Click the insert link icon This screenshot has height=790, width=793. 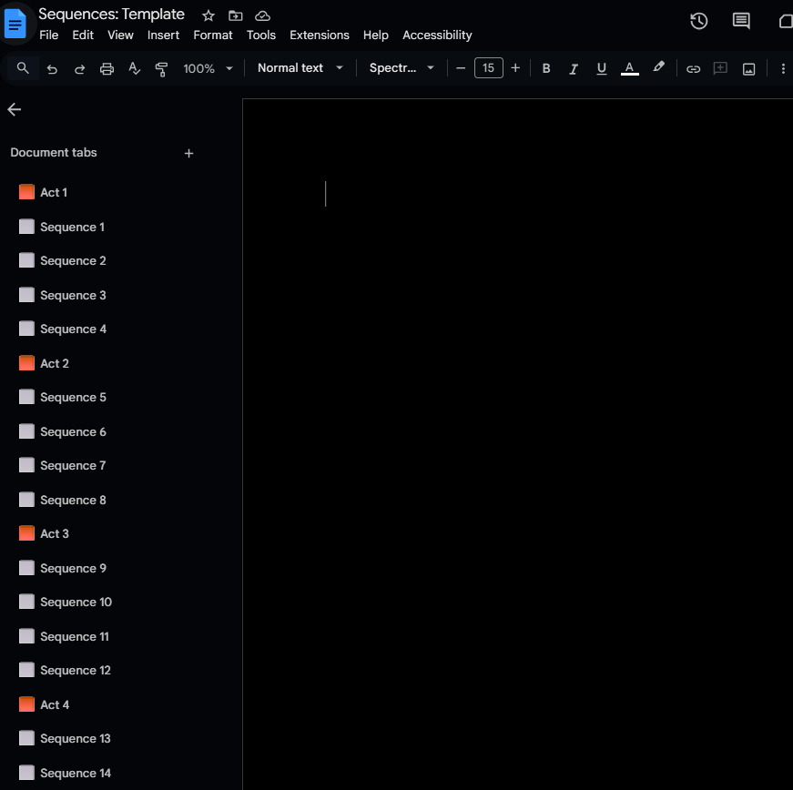pos(693,68)
